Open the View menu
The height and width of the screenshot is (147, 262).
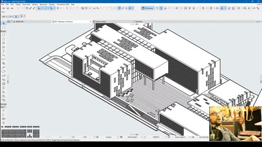click(12, 4)
